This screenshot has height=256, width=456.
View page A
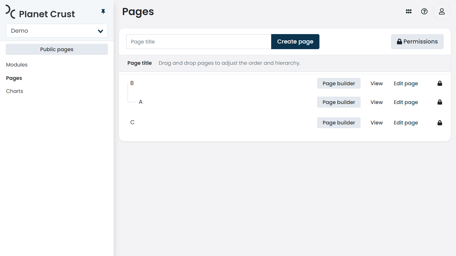[376, 102]
